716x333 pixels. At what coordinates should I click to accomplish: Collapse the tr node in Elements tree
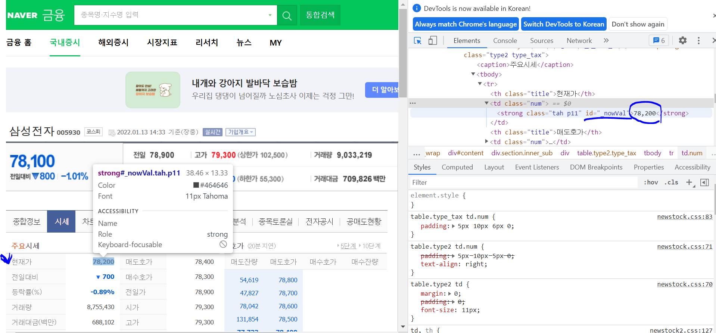(x=480, y=84)
